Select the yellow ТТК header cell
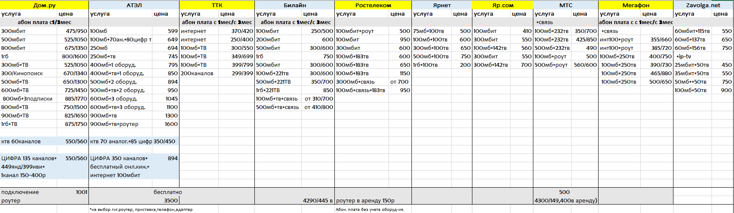This screenshot has height=213, width=734. [x=217, y=5]
